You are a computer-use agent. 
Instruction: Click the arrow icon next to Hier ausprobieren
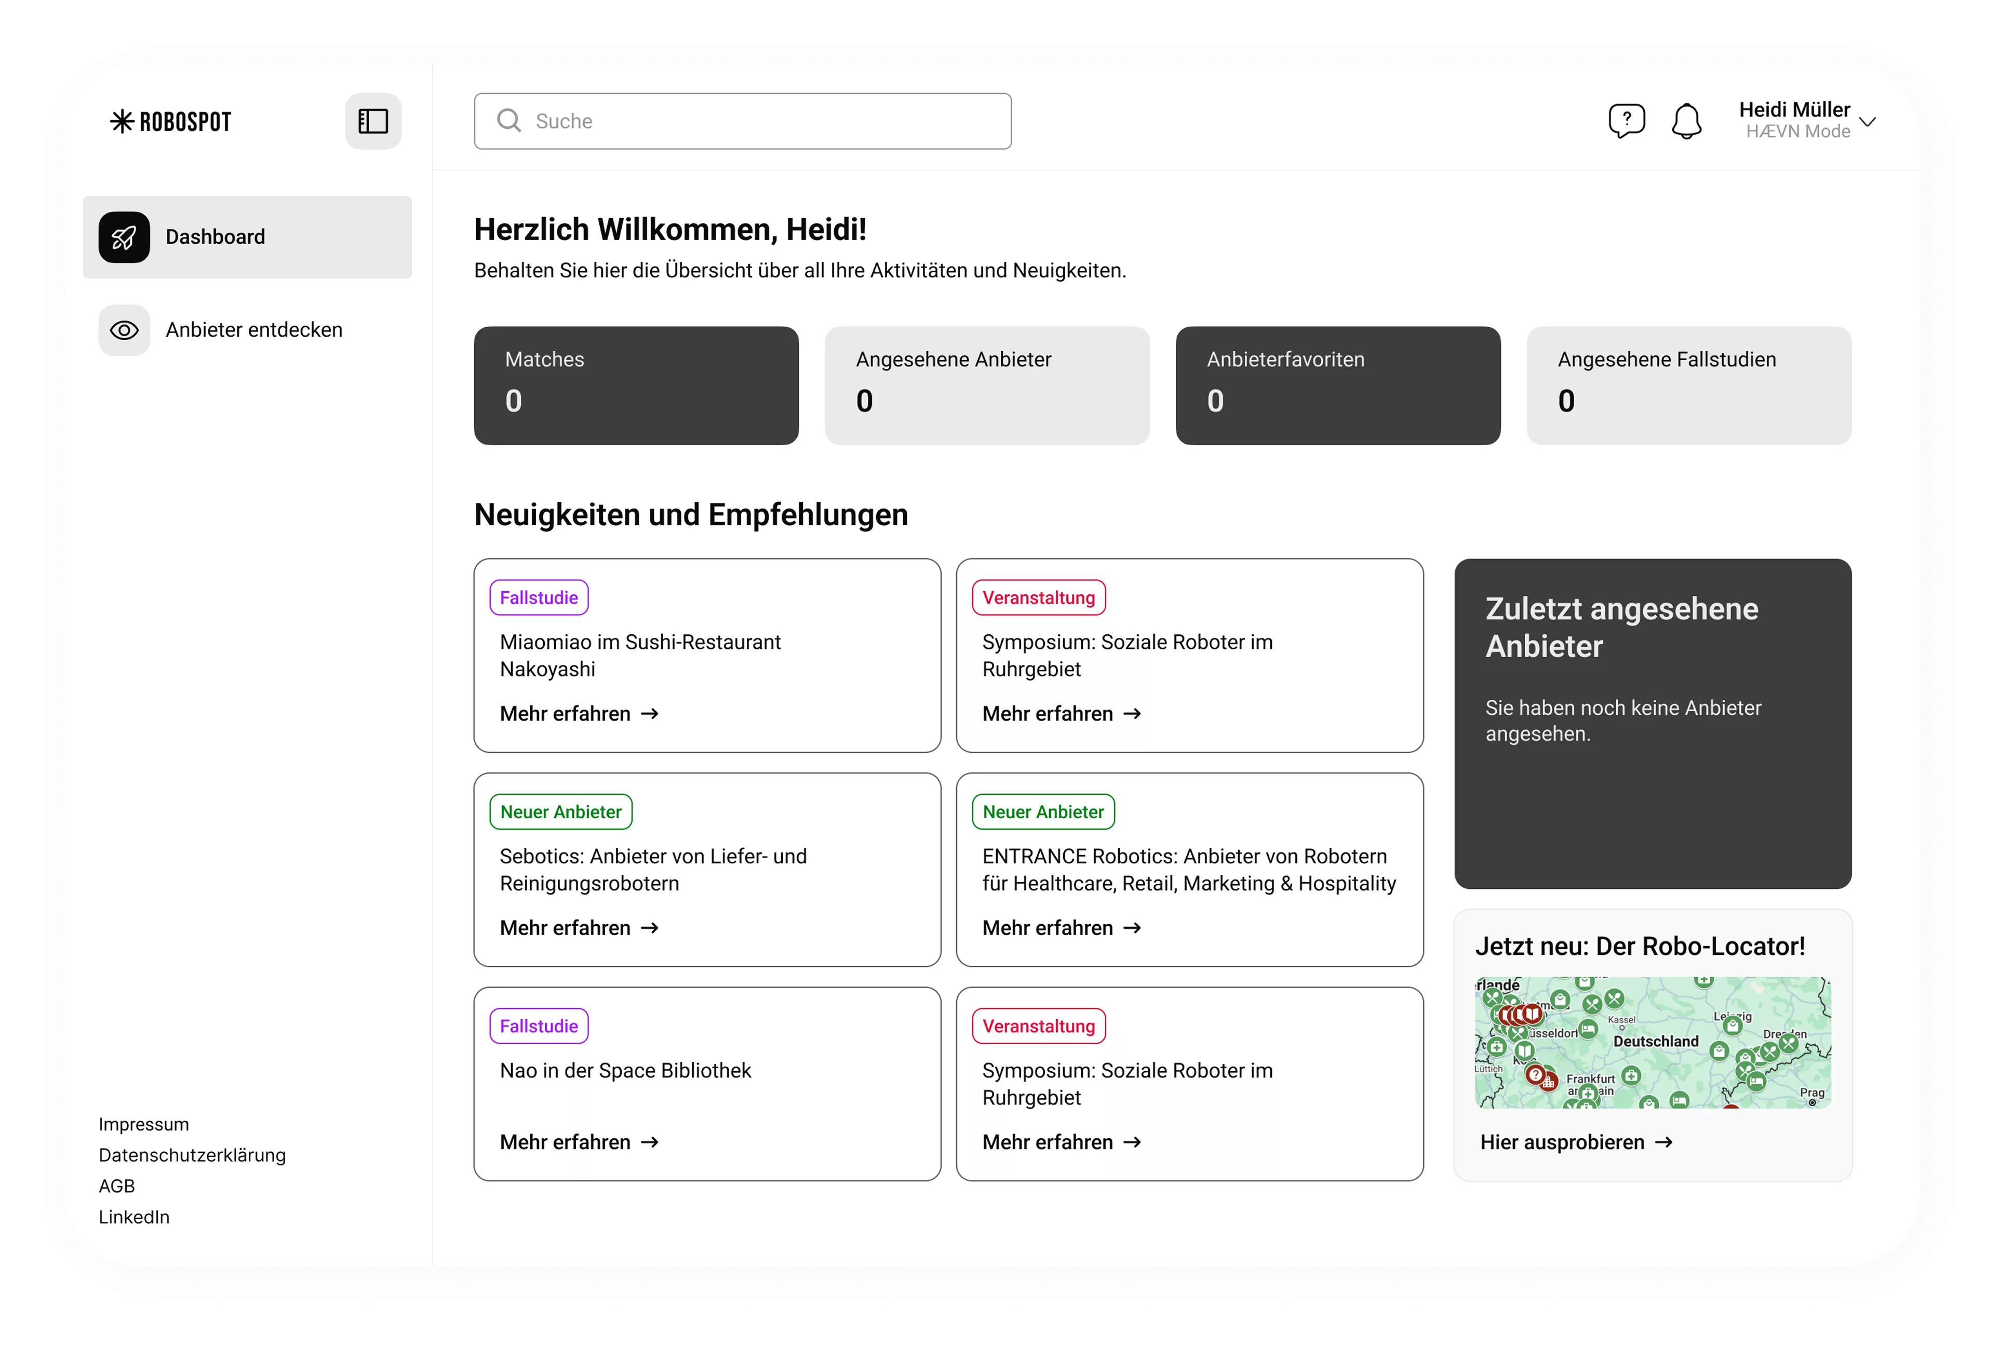1663,1142
